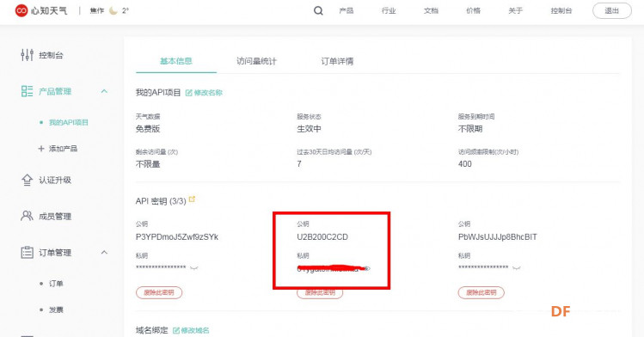
Task: Switch to the 基本信息 tab
Action: coord(176,61)
